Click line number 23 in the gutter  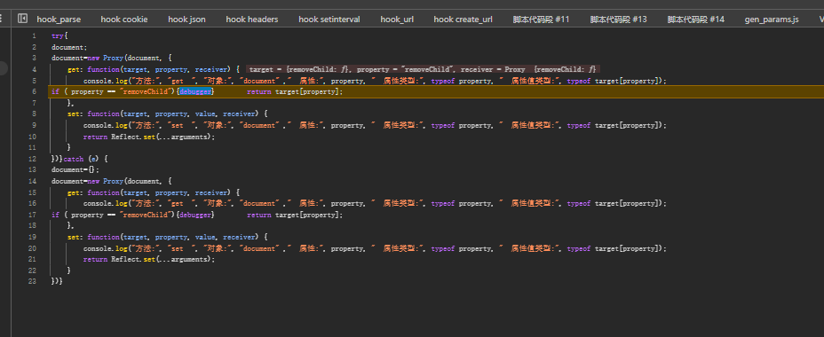tap(34, 281)
